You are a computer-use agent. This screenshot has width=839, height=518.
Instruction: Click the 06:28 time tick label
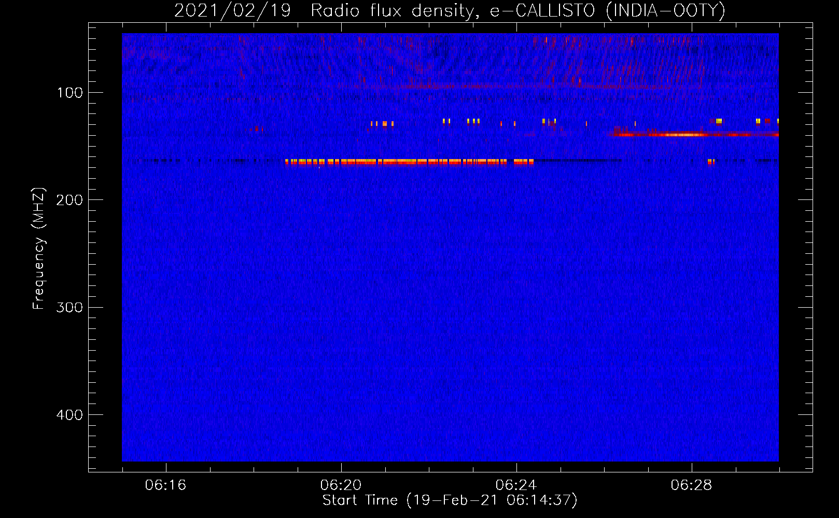(x=691, y=485)
